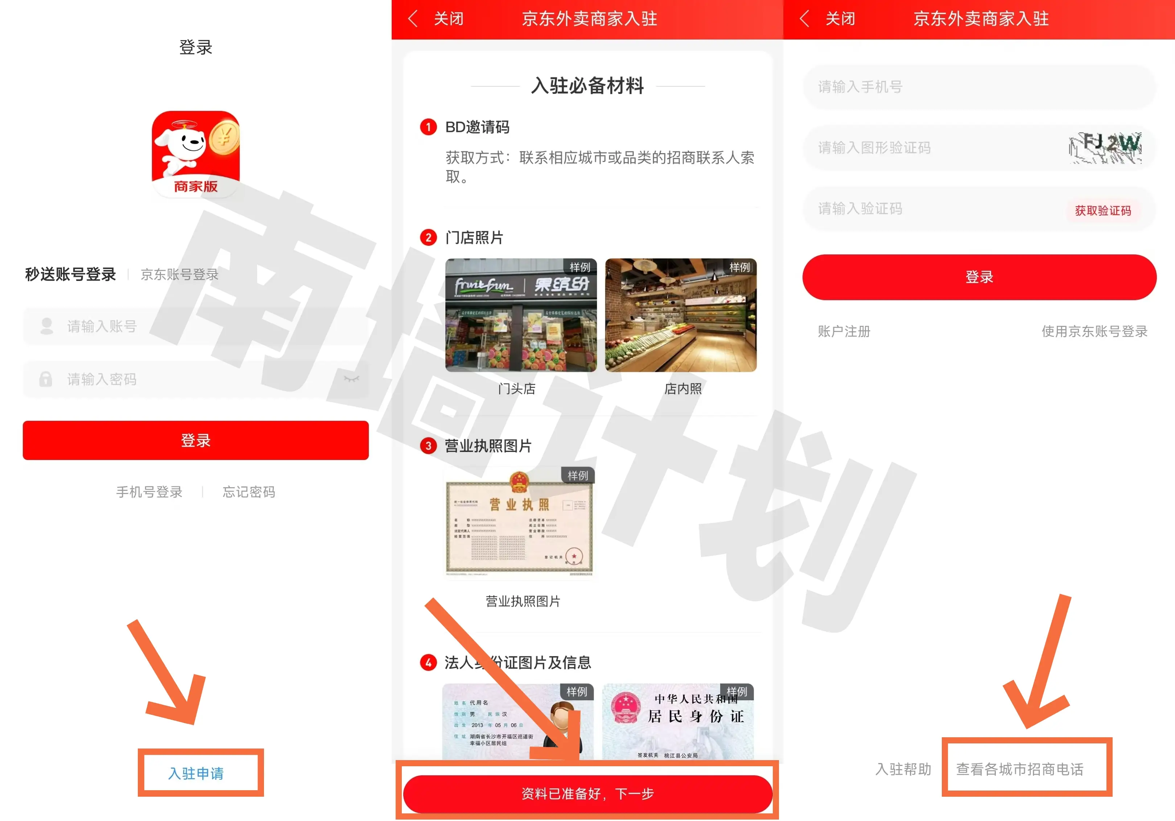Screen dimensions: 1175x821
Task: Tap the 京东商家版 app logo
Action: pyautogui.click(x=195, y=153)
